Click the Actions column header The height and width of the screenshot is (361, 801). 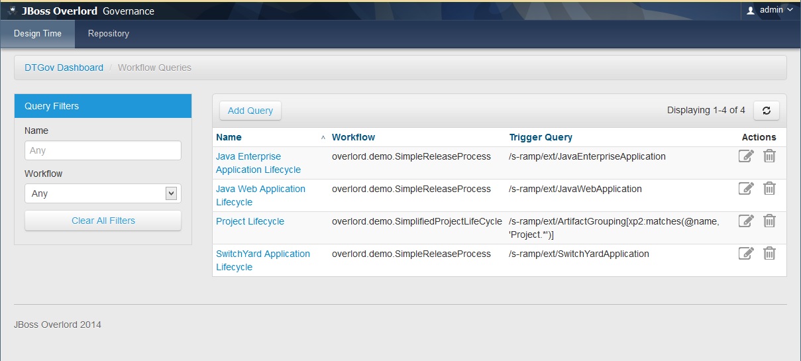click(x=759, y=137)
